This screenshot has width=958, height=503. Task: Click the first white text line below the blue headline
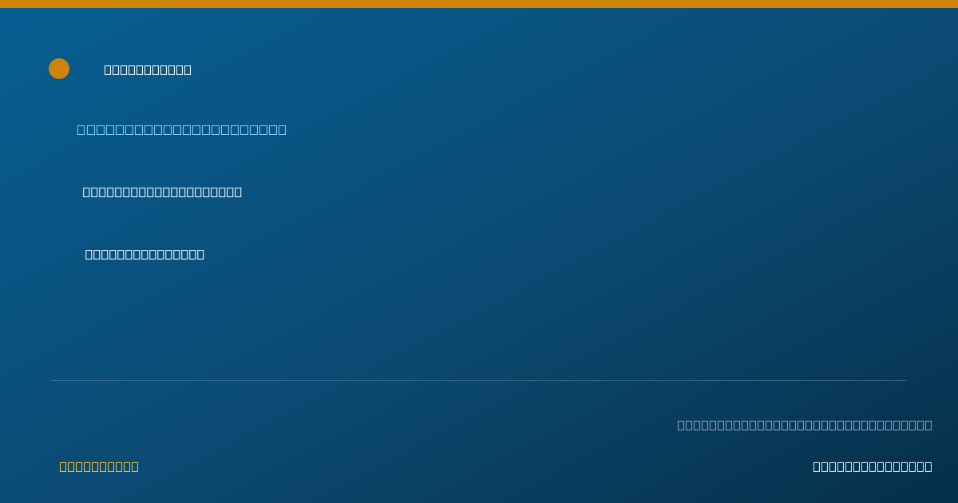tap(162, 192)
